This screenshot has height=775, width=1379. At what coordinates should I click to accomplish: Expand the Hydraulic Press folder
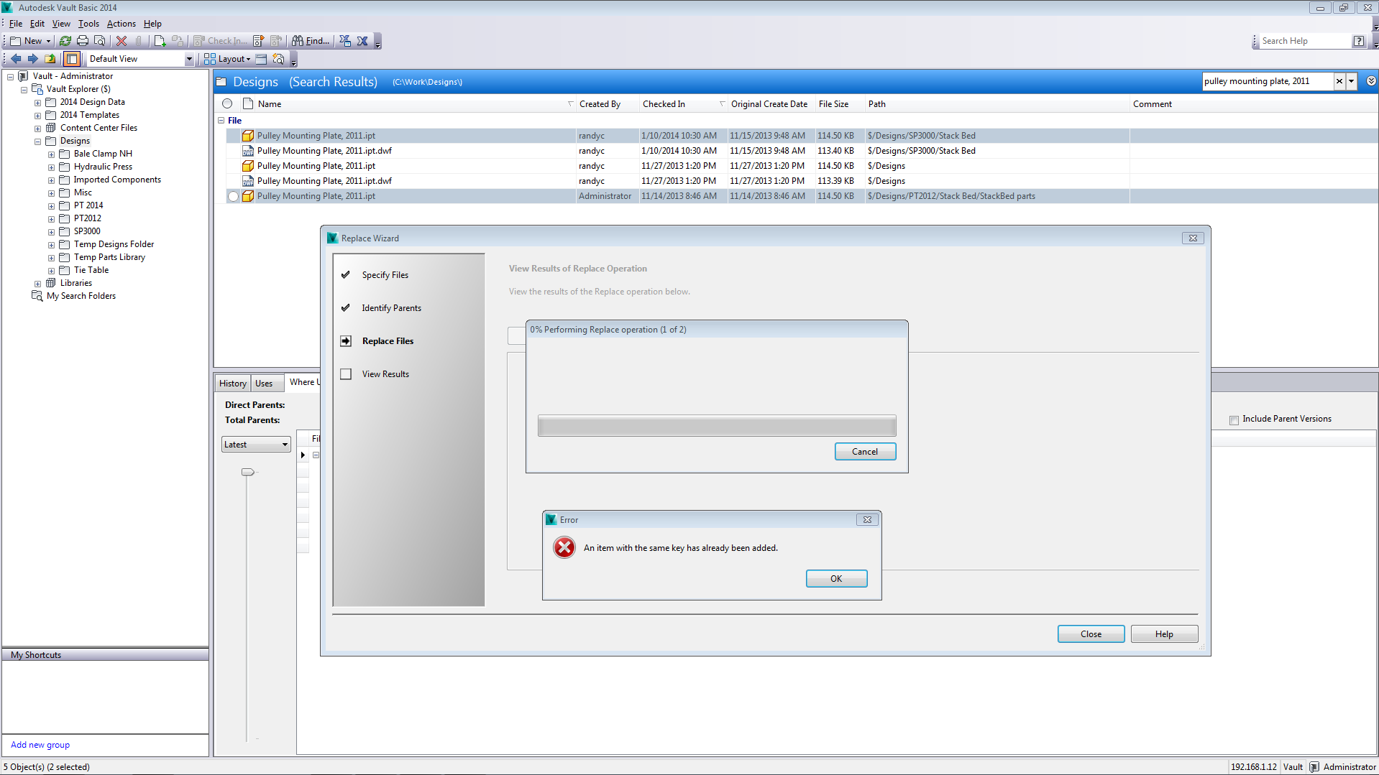click(x=52, y=167)
